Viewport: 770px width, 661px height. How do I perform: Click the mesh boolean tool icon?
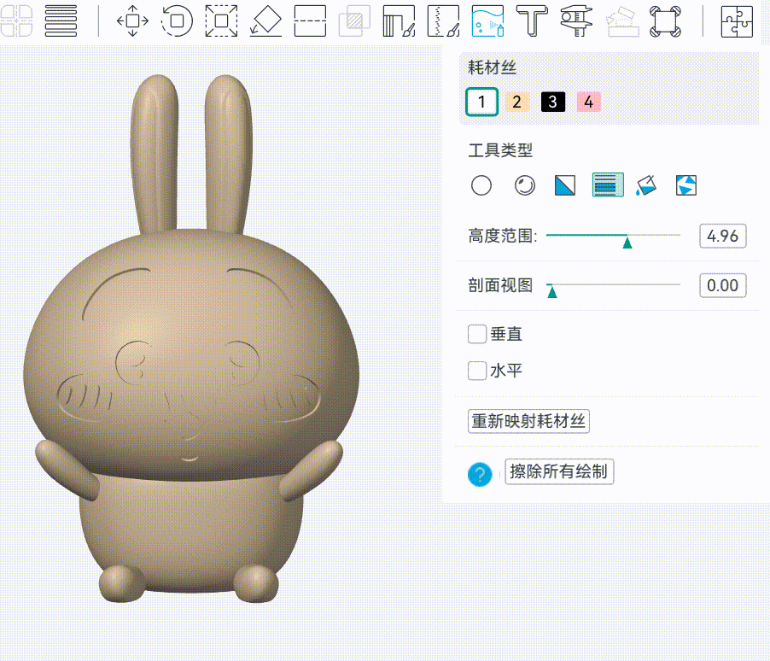click(x=354, y=20)
